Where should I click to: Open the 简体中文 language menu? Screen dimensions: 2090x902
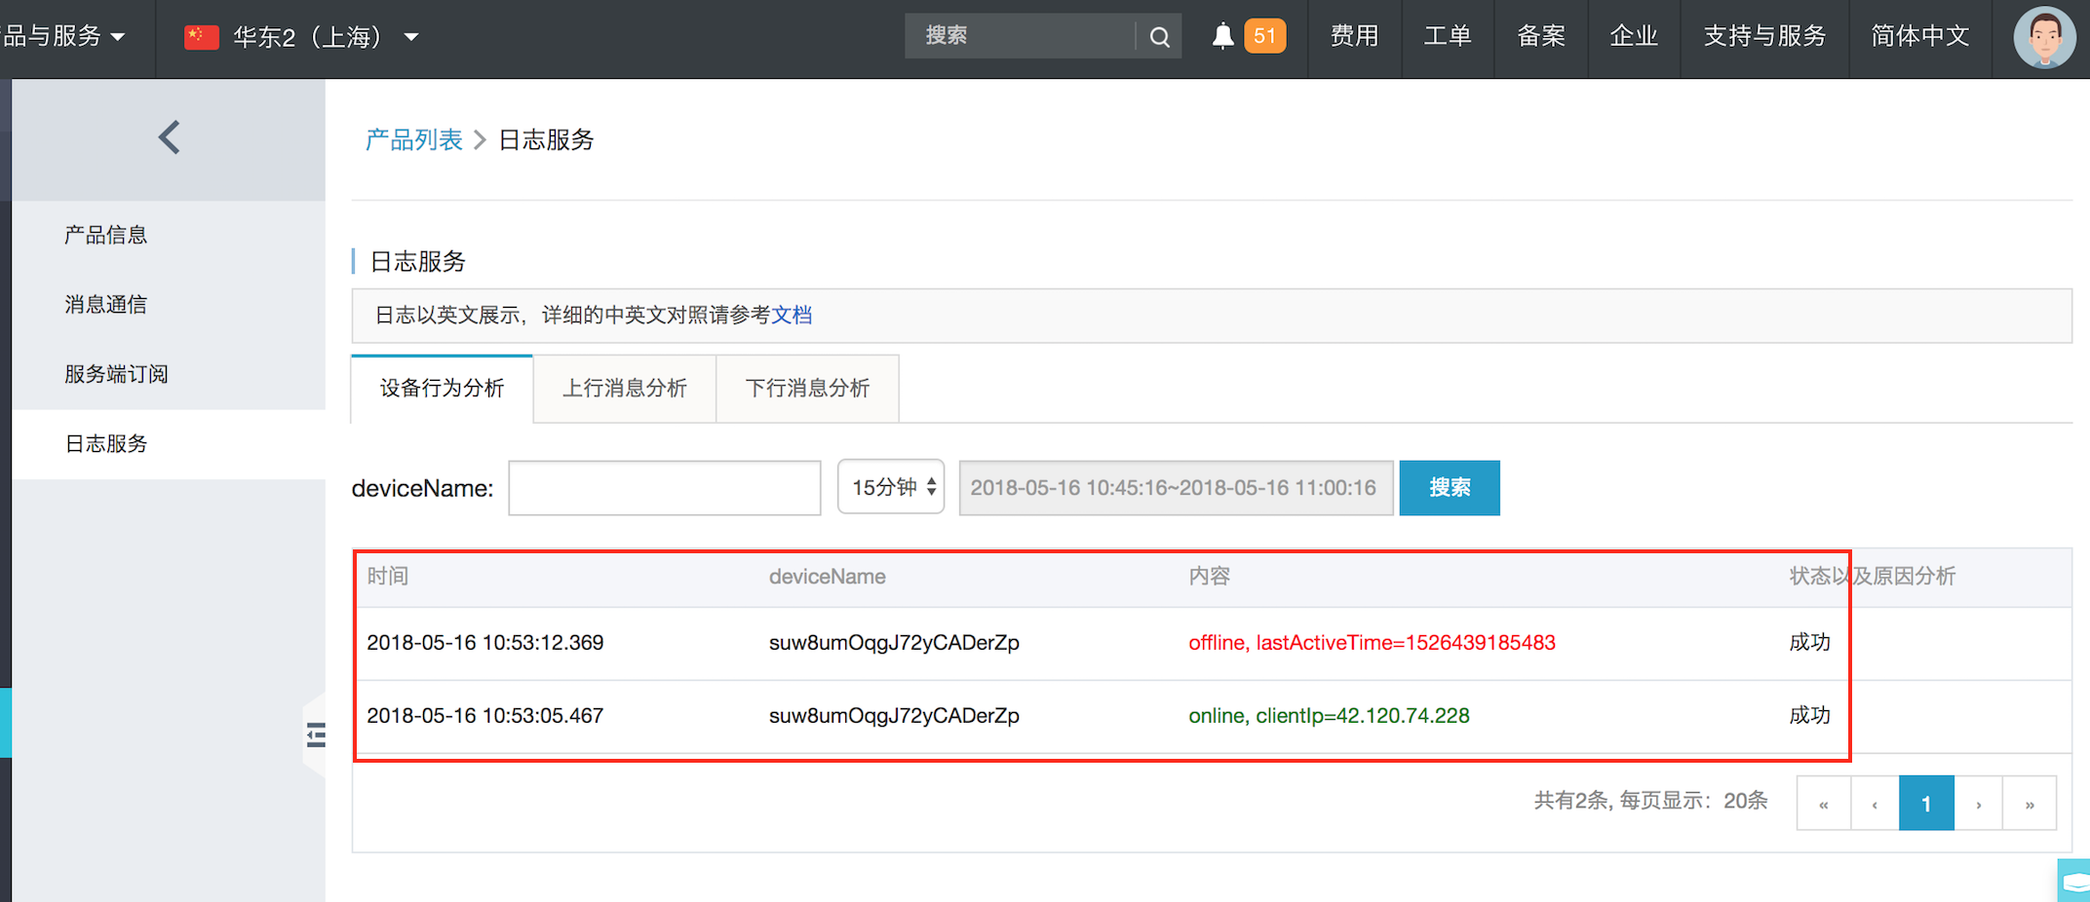click(1920, 36)
